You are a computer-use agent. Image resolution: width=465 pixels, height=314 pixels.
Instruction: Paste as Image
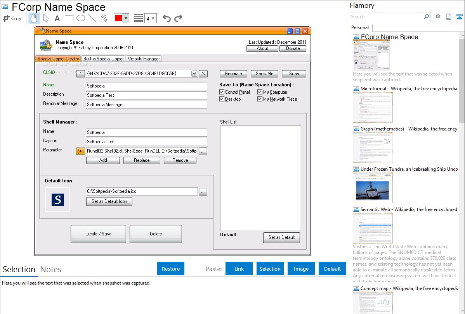coord(301,269)
